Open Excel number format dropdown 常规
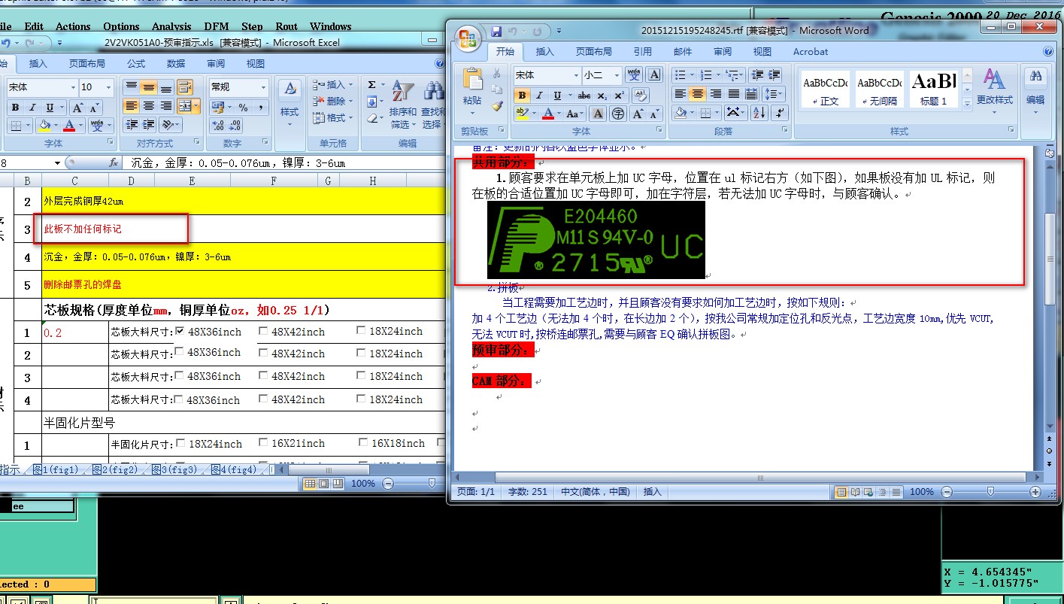Screen dimensions: 1064x604 tap(263, 87)
